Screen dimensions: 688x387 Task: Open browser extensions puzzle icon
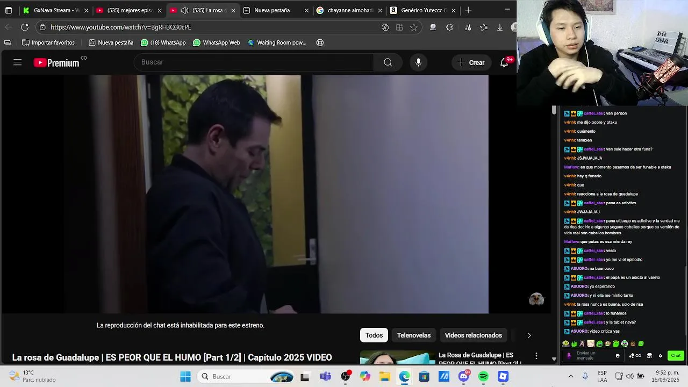[449, 27]
